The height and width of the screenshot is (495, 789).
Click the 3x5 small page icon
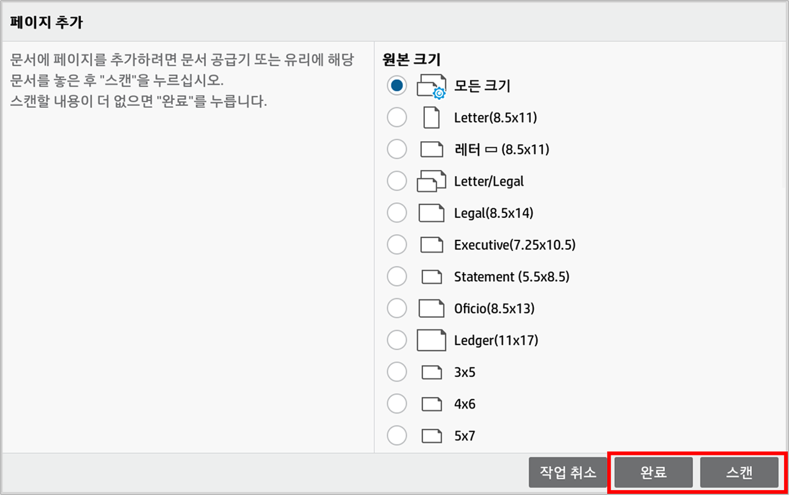(x=431, y=372)
